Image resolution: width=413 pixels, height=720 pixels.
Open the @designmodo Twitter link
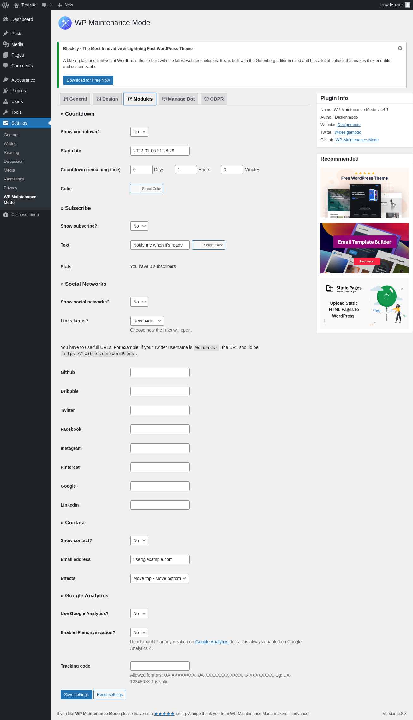pyautogui.click(x=348, y=132)
